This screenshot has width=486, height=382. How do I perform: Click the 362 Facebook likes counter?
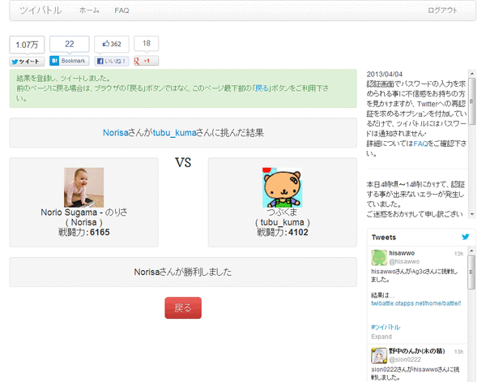click(x=112, y=44)
